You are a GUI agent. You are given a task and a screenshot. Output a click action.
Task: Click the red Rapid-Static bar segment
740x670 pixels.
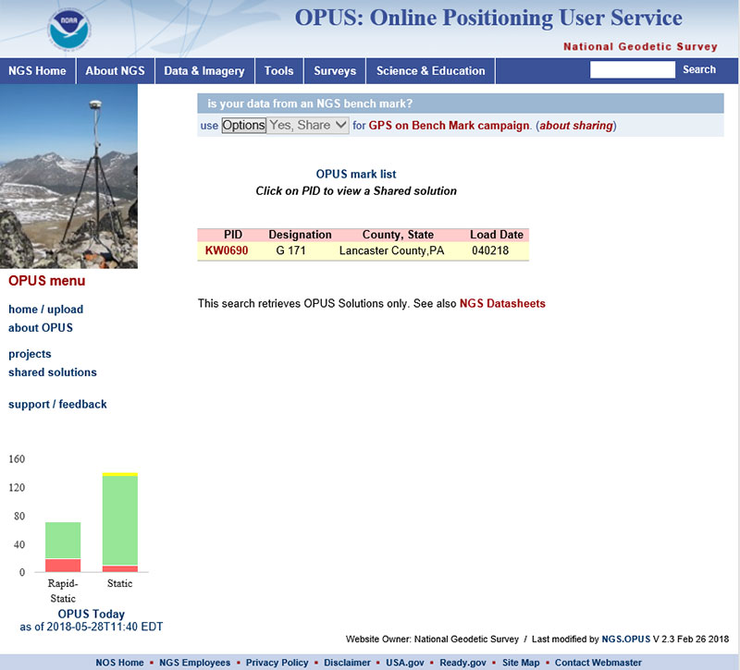click(63, 565)
